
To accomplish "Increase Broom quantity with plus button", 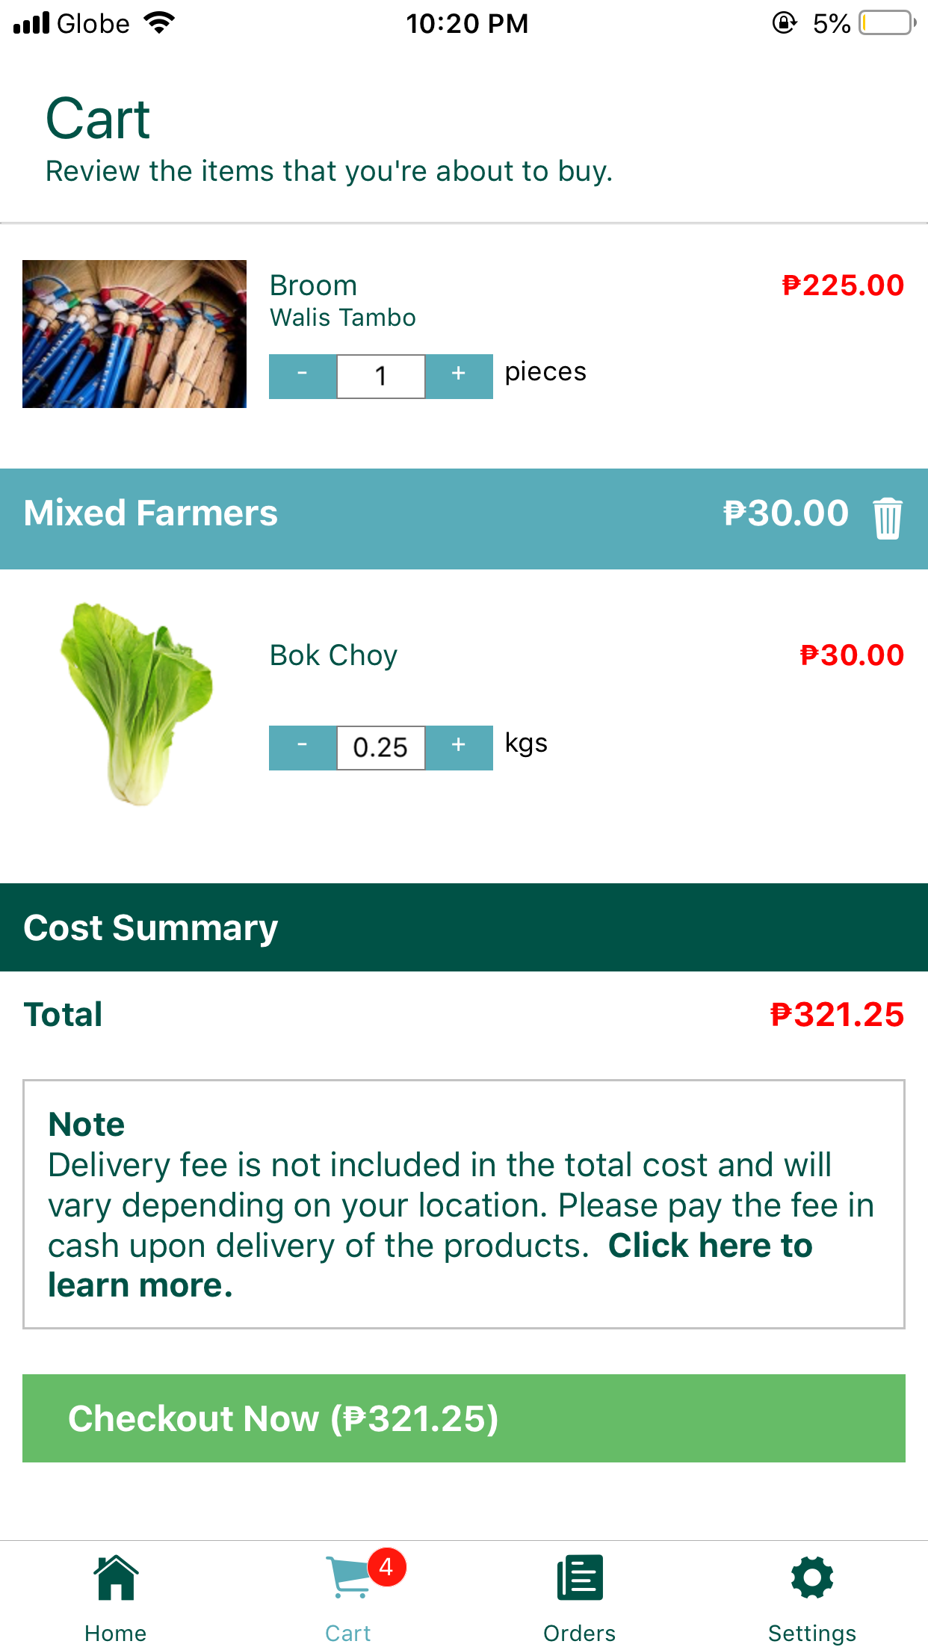I will click(x=459, y=376).
